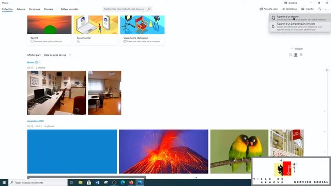The width and height of the screenshot is (331, 186).
Task: Click the 'février 2021' date header
Action: (x=33, y=63)
